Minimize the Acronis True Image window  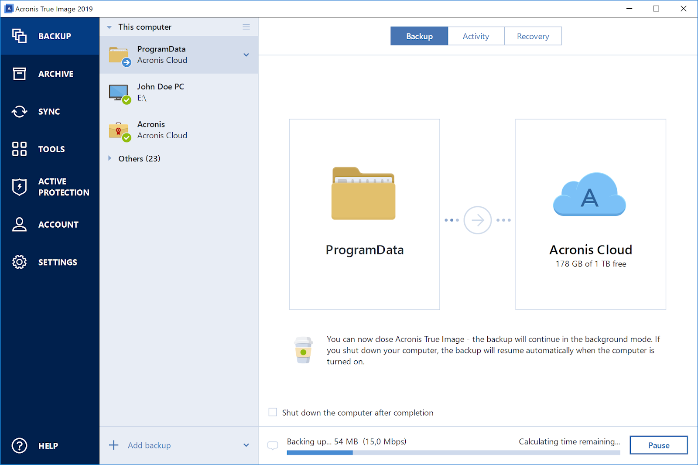tap(629, 9)
